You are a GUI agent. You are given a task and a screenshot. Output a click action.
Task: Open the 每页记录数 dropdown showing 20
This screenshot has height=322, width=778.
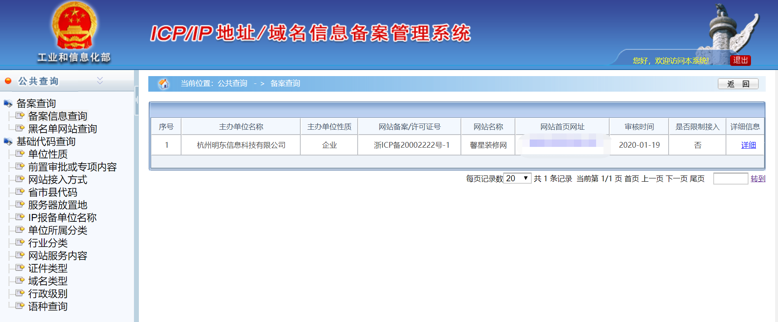(517, 178)
